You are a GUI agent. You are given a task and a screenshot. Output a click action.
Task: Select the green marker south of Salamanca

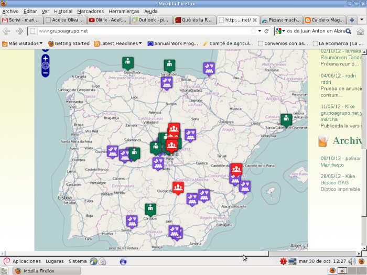tap(134, 154)
